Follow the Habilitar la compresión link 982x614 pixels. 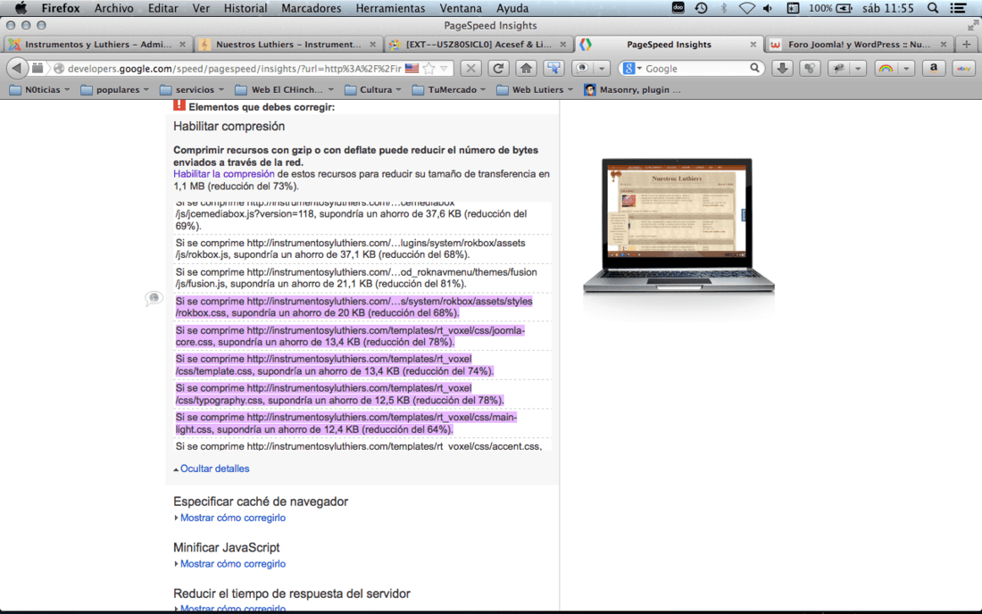click(223, 174)
